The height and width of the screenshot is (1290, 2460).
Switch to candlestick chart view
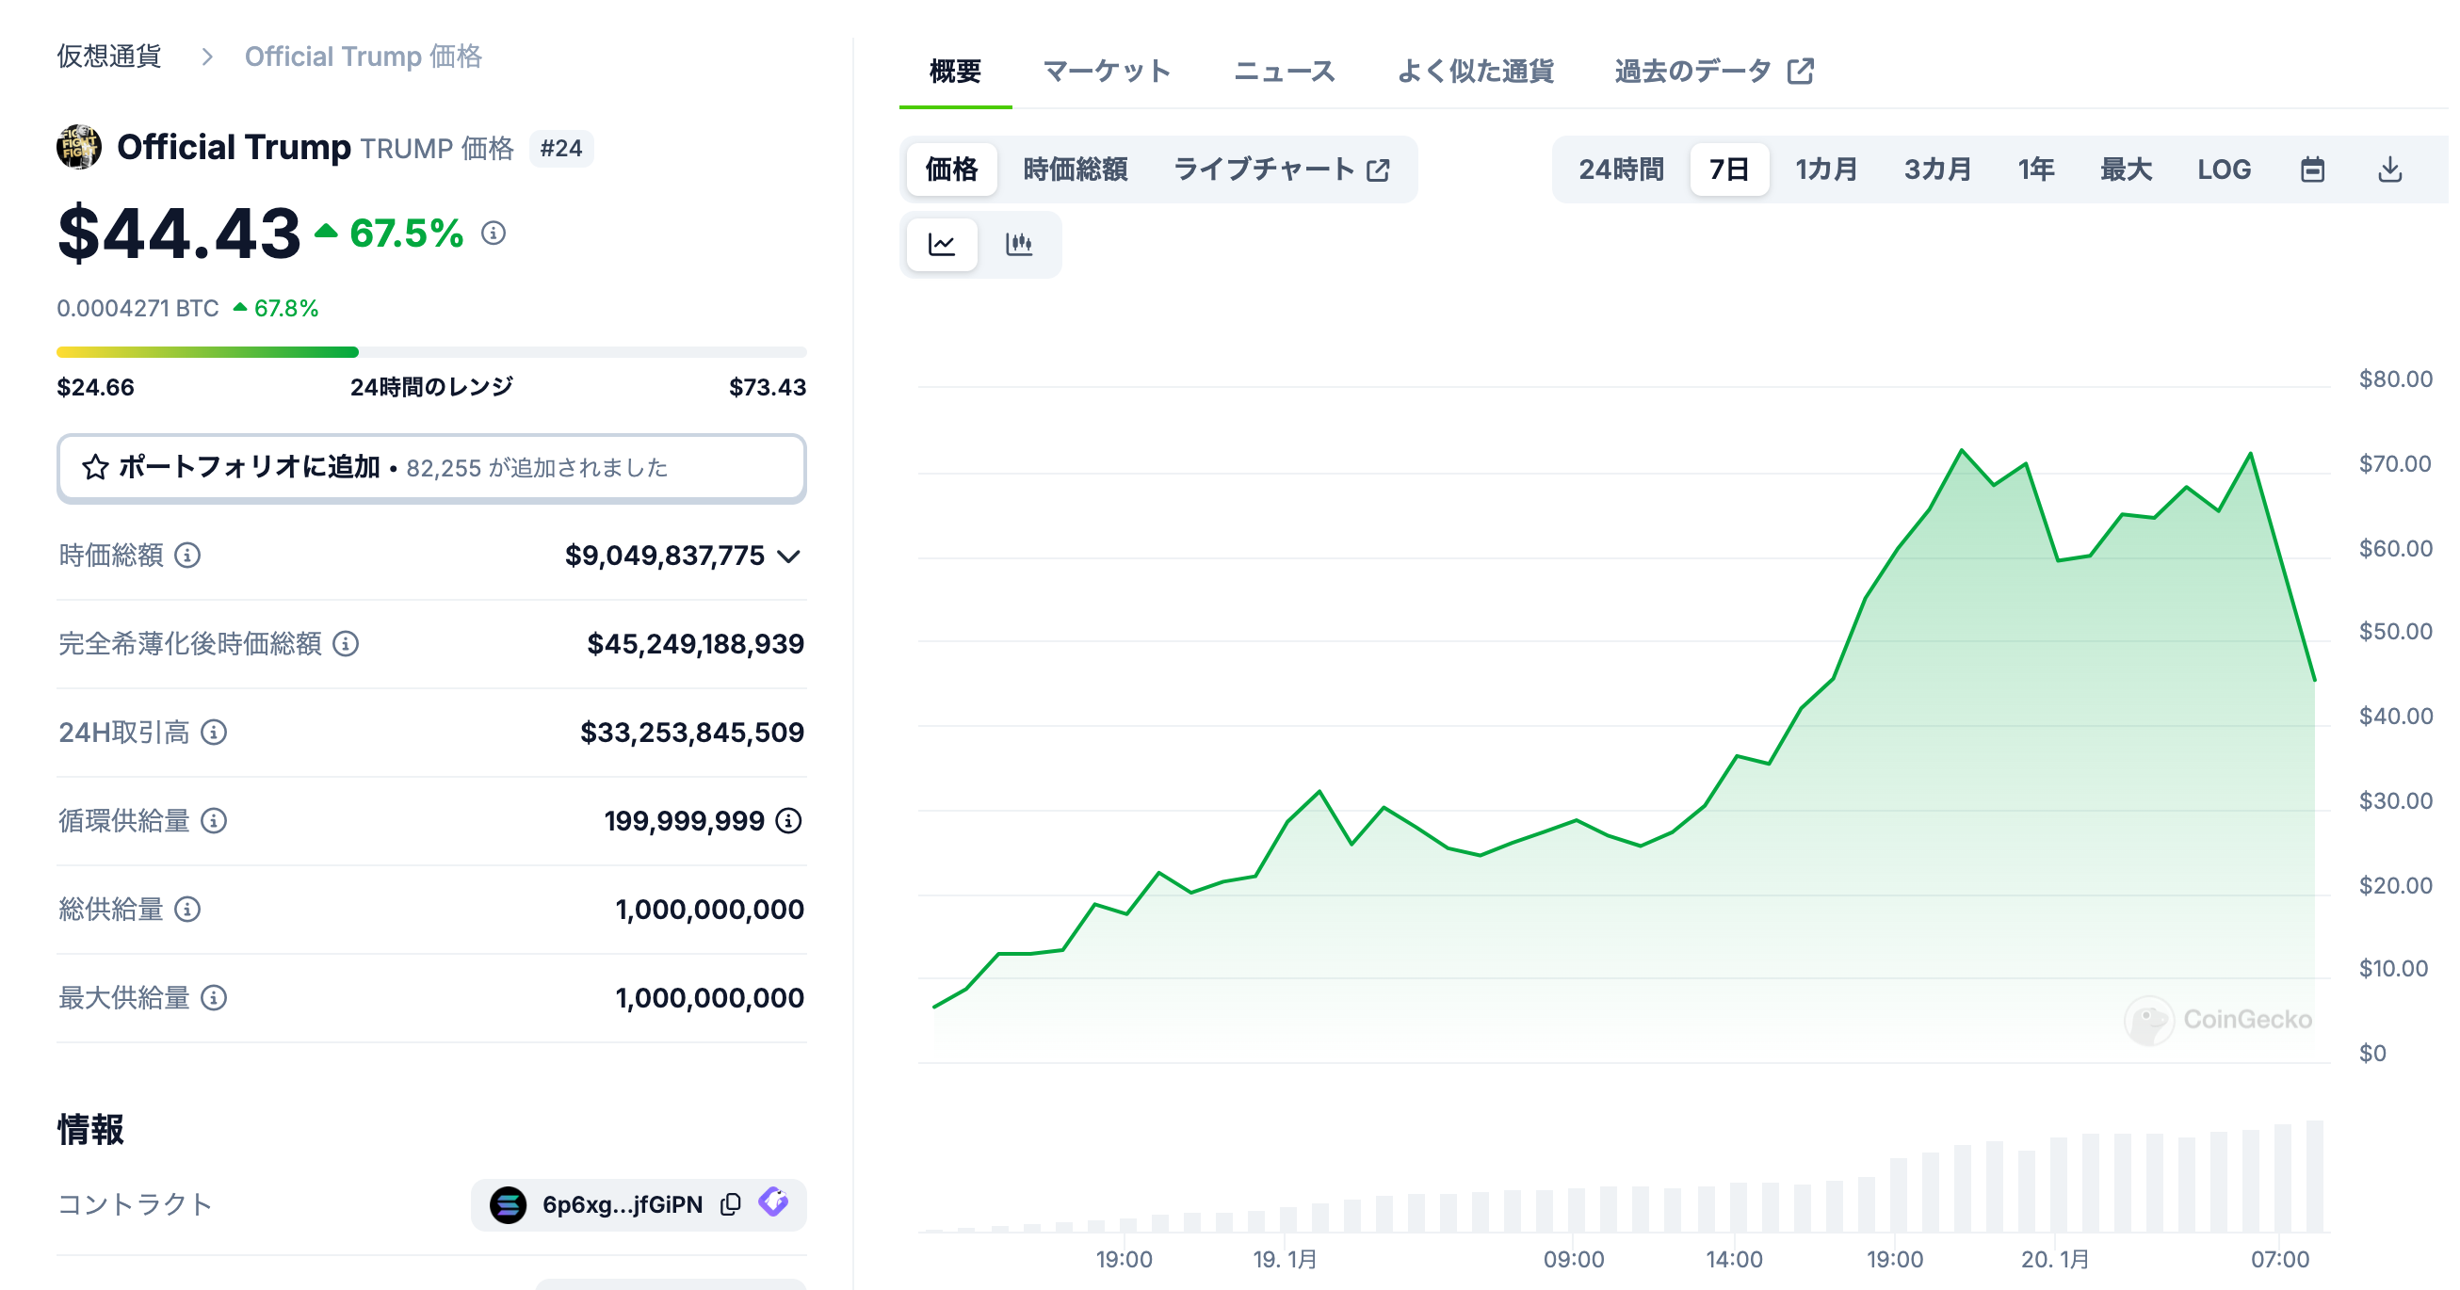[1019, 245]
